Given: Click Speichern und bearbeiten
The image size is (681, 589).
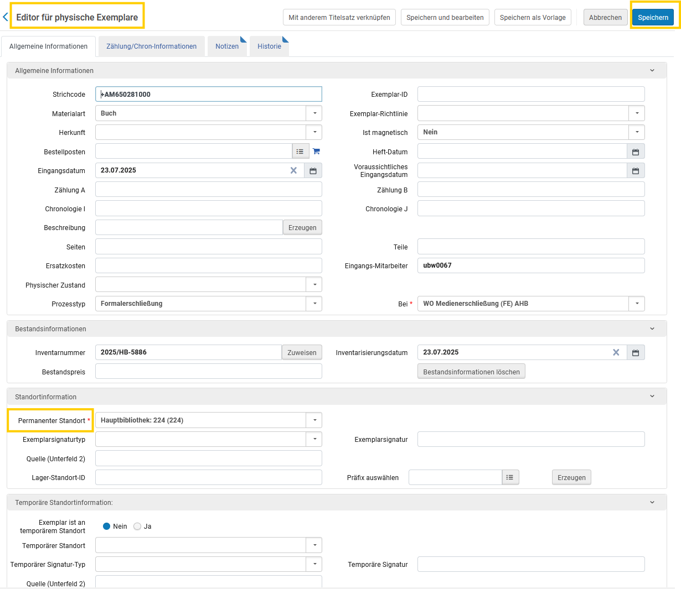Looking at the screenshot, I should 445,17.
